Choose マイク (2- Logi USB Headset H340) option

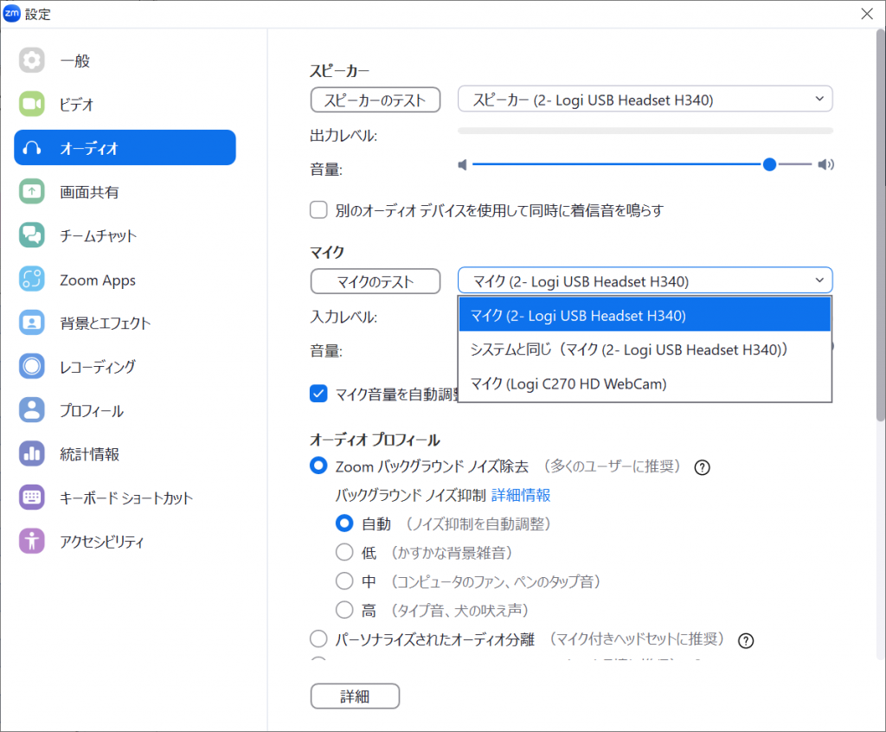tap(645, 315)
